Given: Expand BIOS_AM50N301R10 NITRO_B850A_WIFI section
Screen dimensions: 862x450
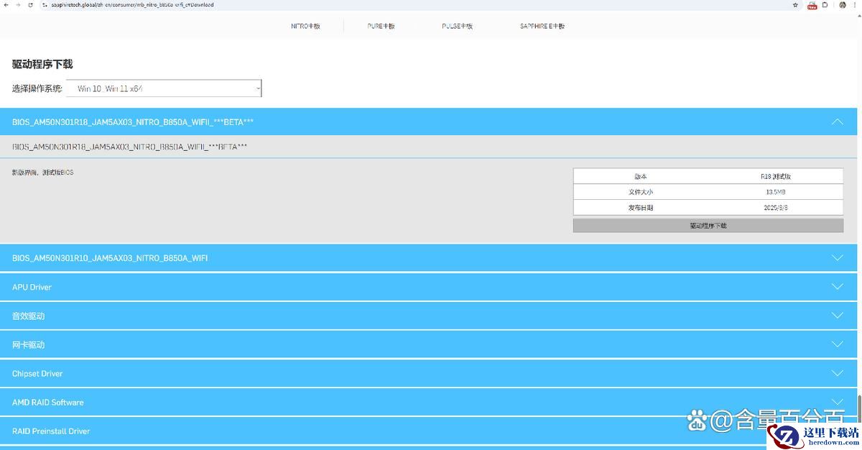Looking at the screenshot, I should click(x=429, y=258).
